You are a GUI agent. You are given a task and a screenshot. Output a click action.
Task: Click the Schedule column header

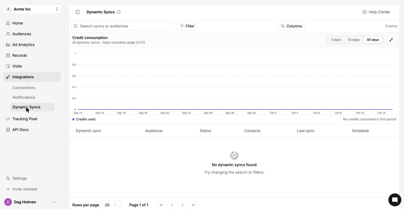360,131
